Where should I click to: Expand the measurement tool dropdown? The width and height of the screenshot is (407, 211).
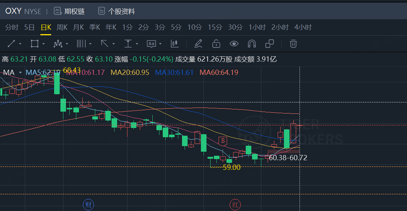137,44
